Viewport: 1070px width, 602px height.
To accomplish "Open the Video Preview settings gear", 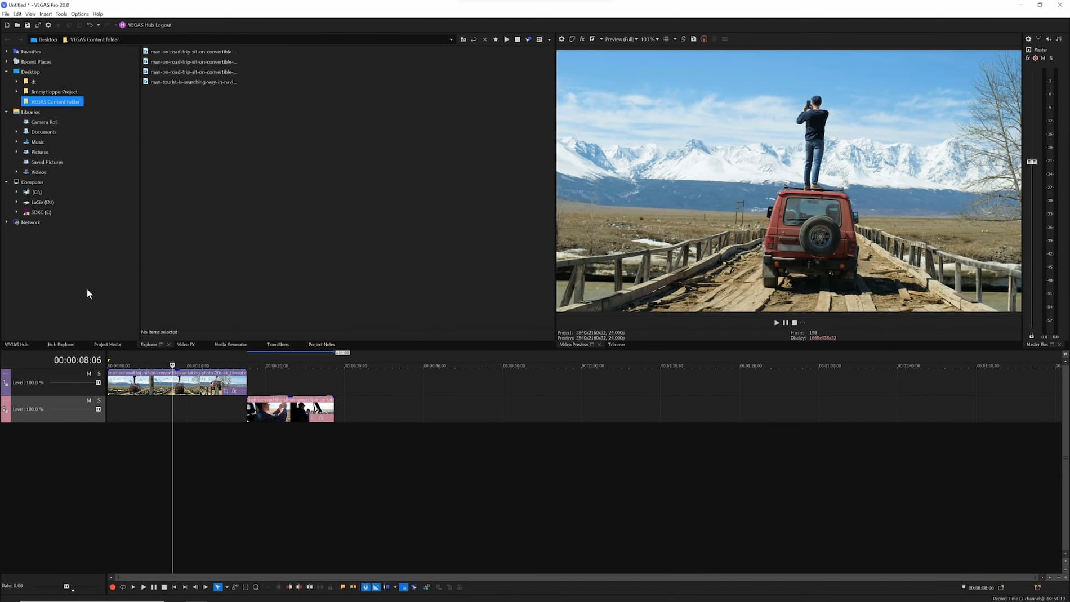I will (561, 39).
